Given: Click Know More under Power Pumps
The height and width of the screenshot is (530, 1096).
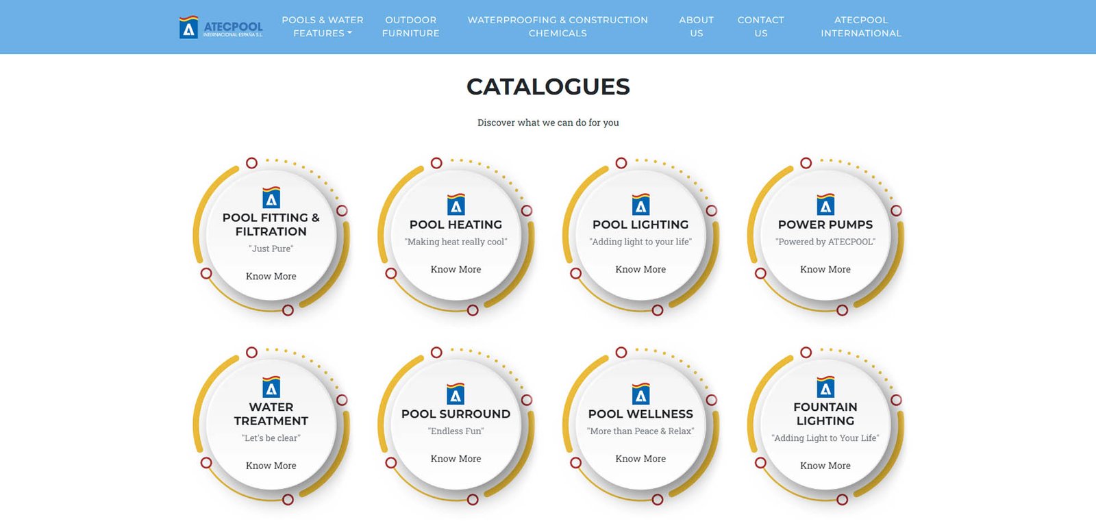Looking at the screenshot, I should (x=825, y=269).
